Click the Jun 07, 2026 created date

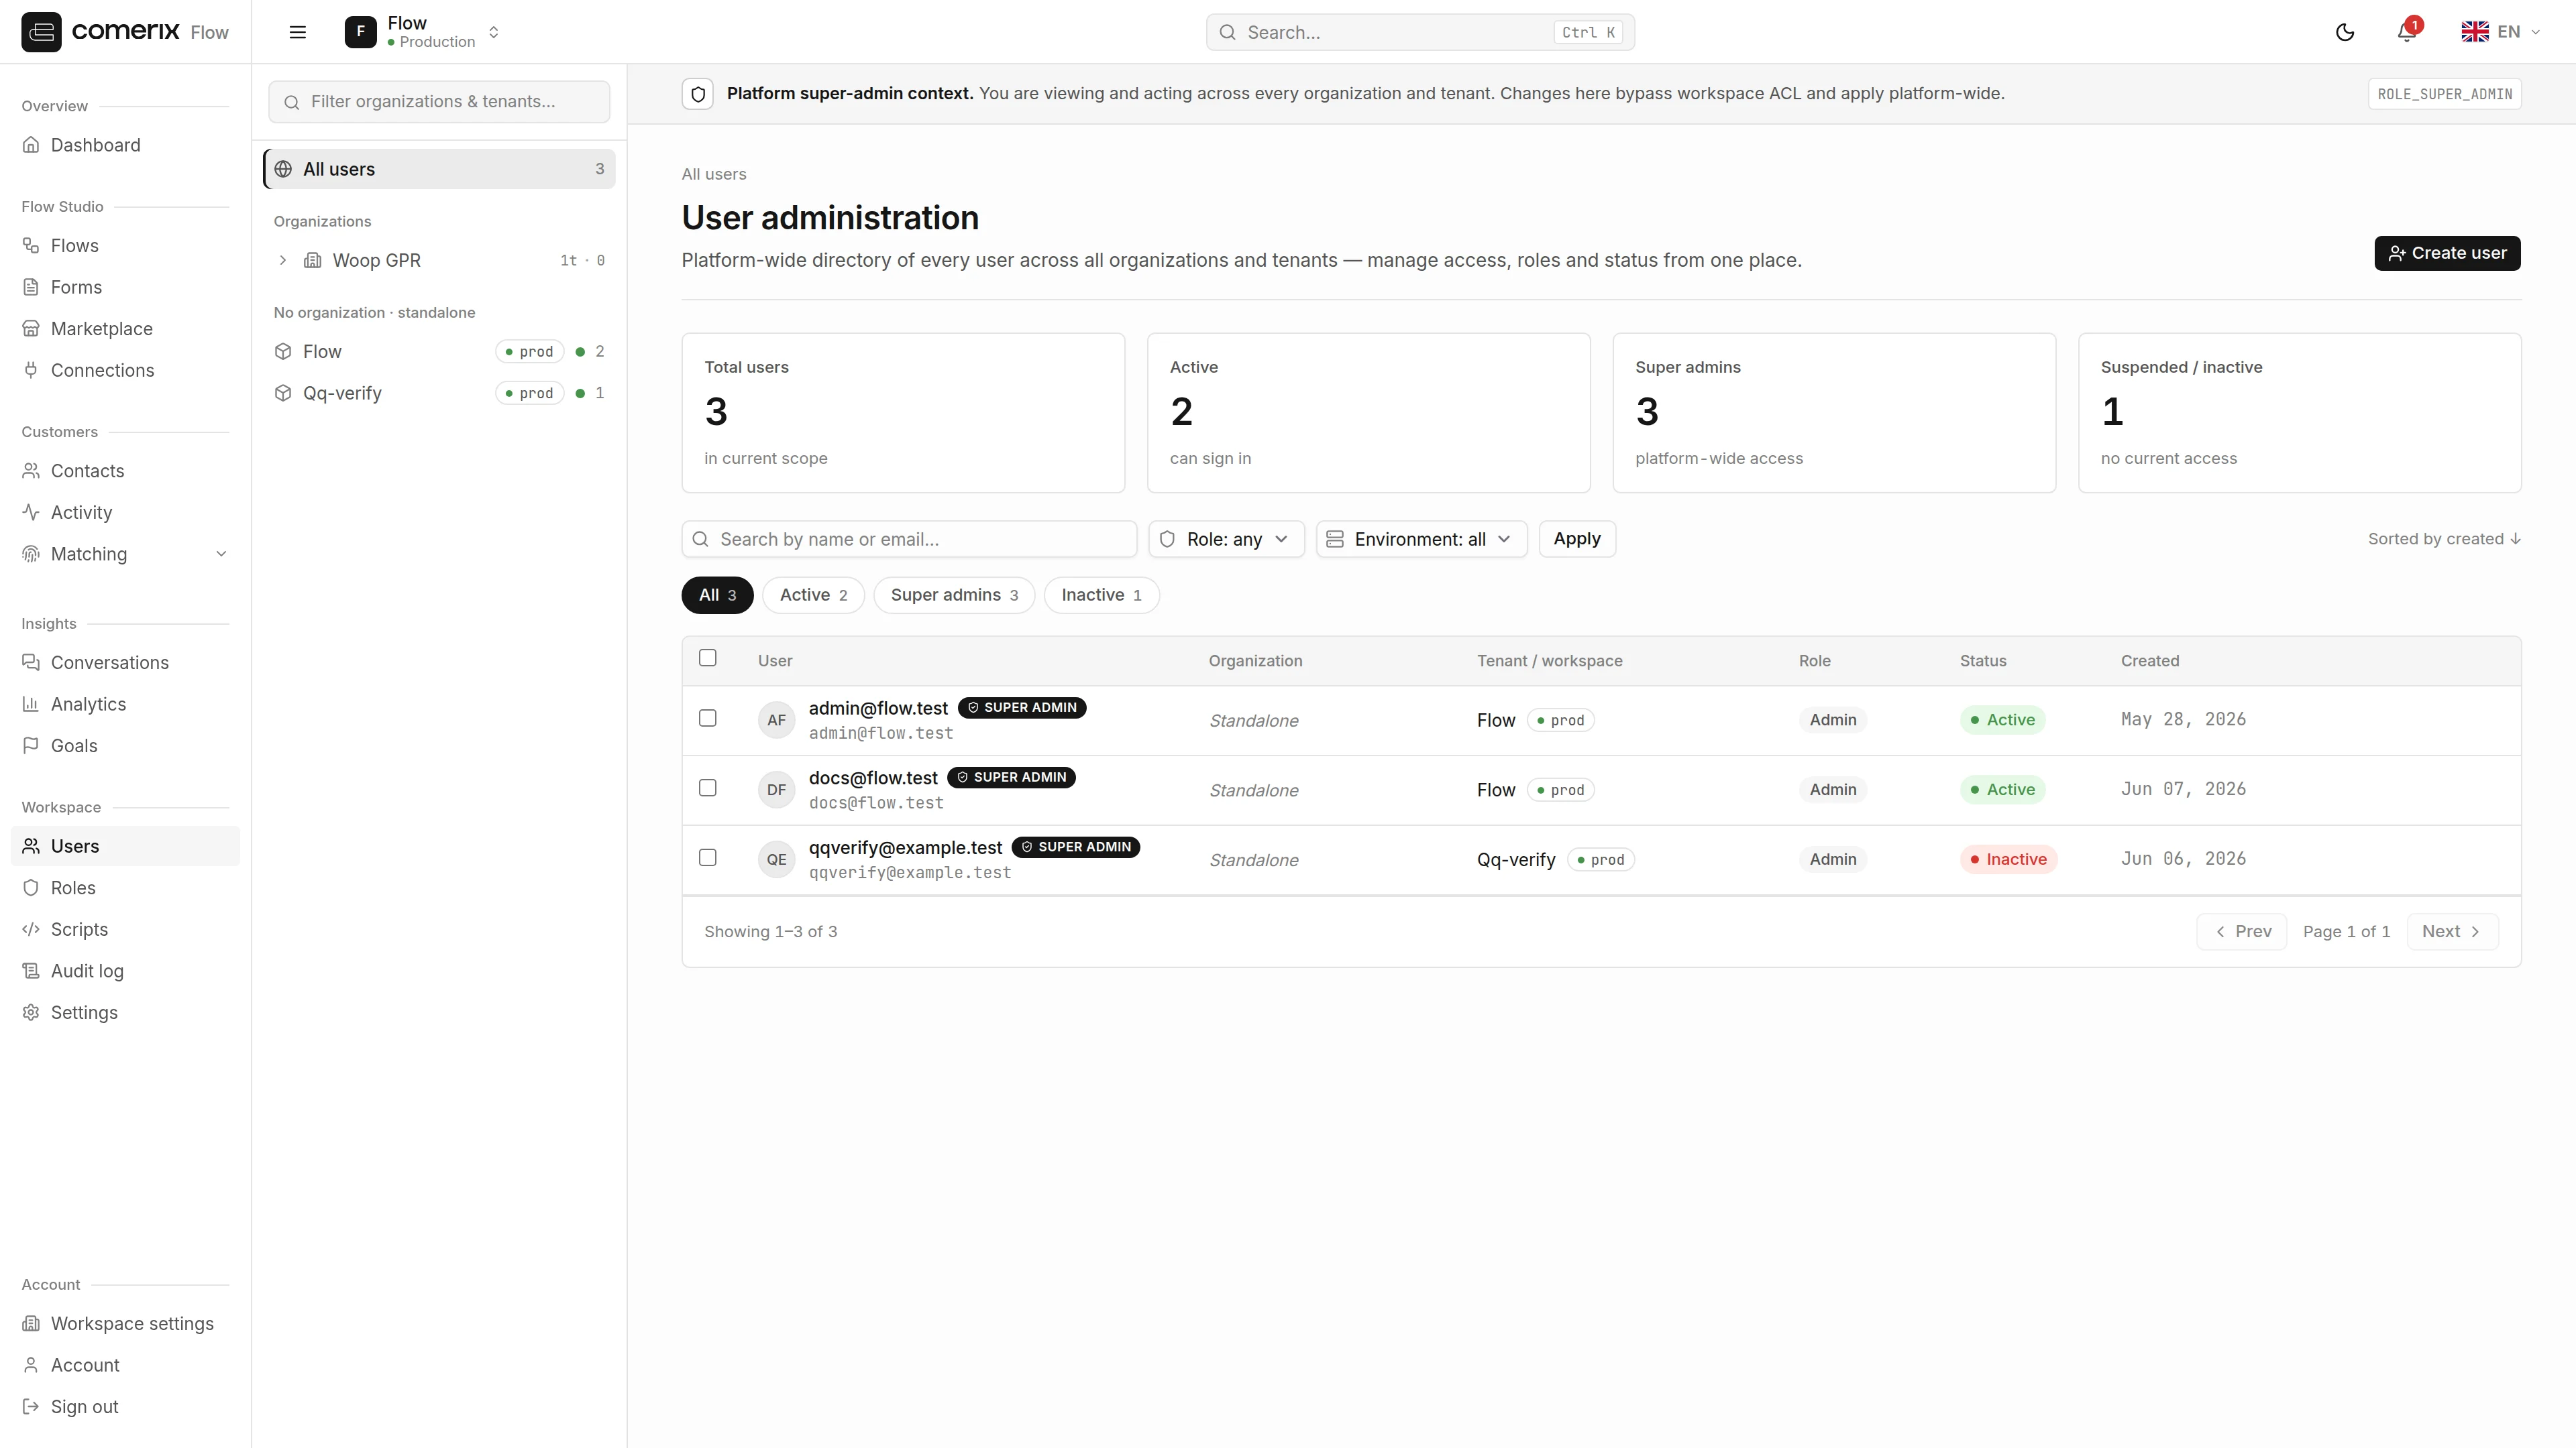click(2183, 790)
